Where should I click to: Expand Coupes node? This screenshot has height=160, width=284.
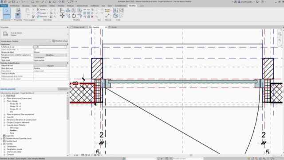coord(4,123)
